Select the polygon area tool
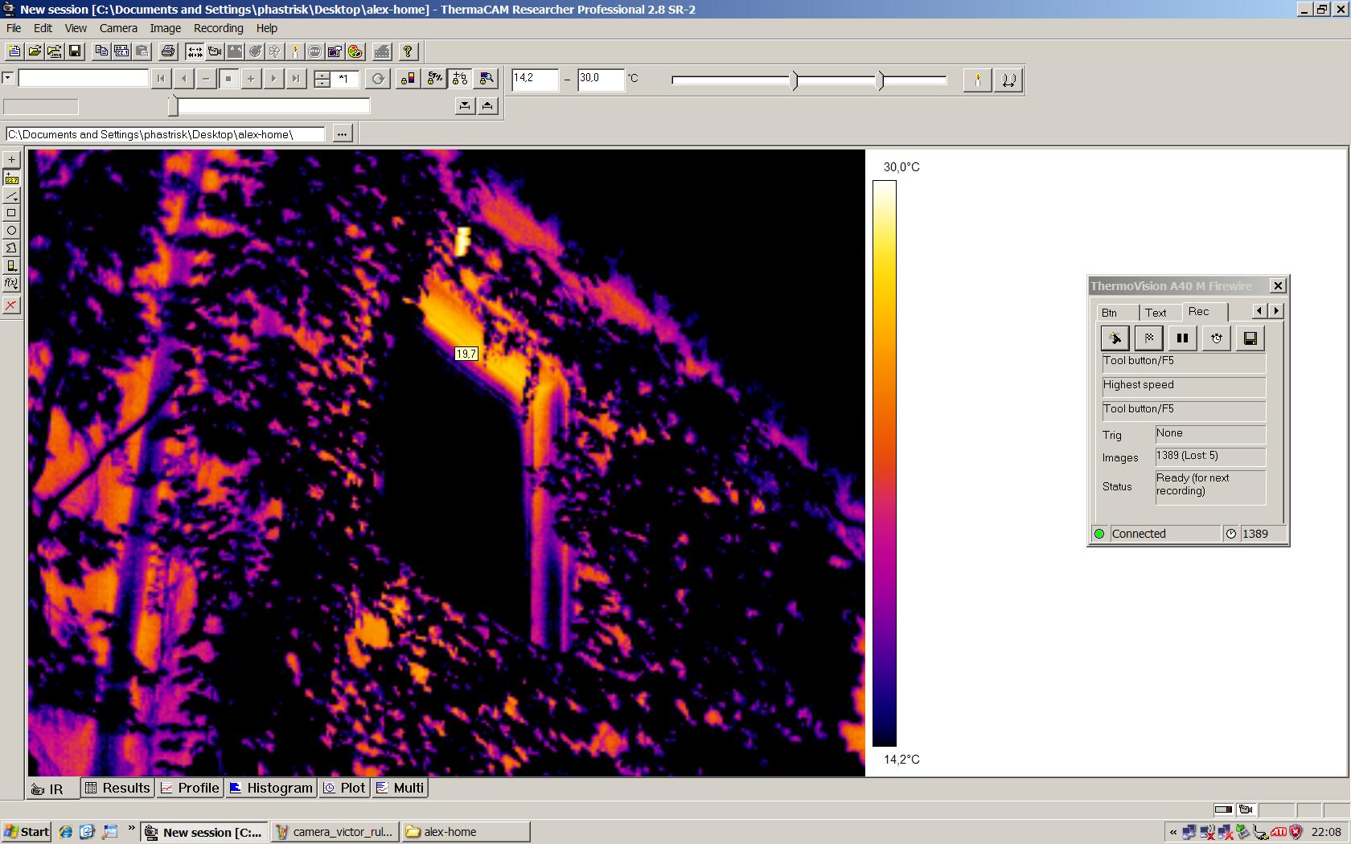Image resolution: width=1351 pixels, height=844 pixels. [x=11, y=248]
